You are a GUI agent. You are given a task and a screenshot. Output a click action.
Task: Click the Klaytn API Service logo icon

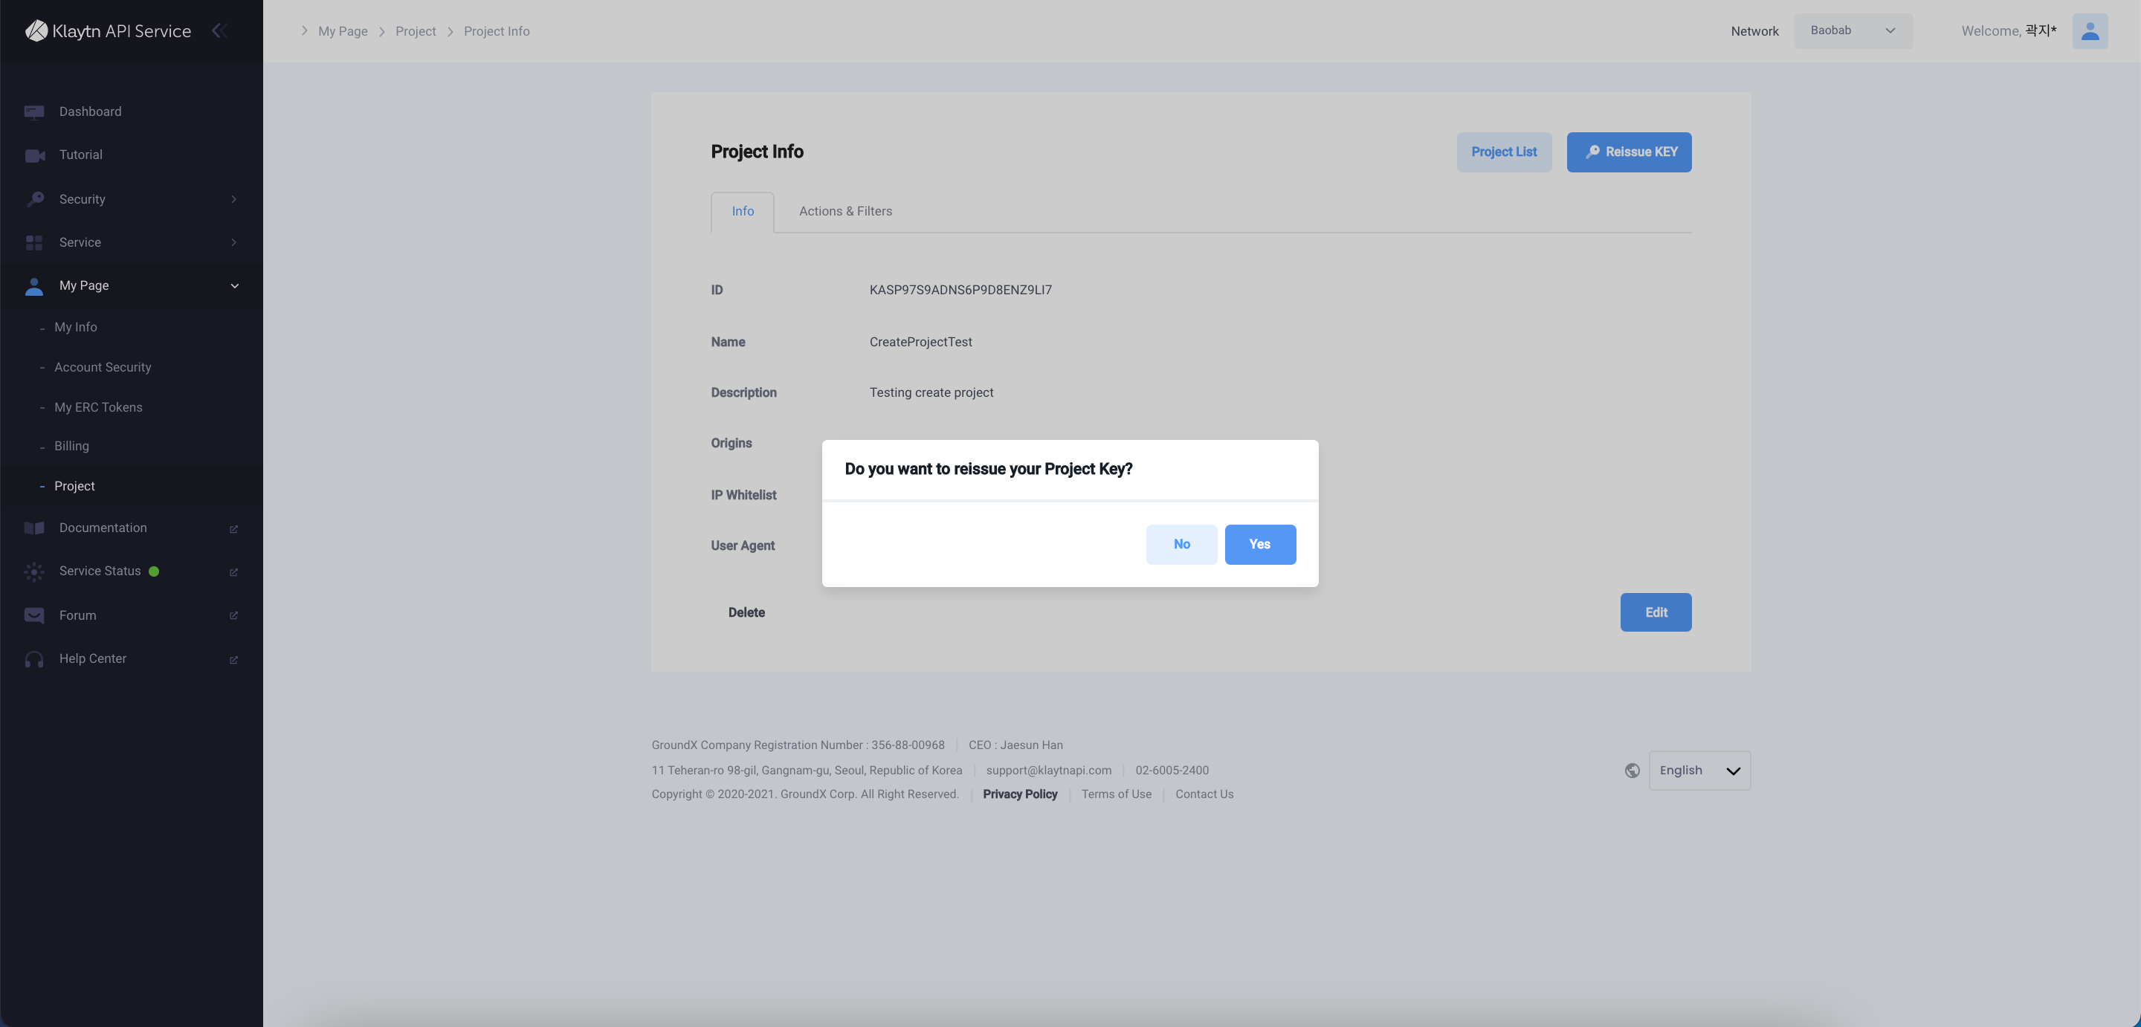pos(36,30)
